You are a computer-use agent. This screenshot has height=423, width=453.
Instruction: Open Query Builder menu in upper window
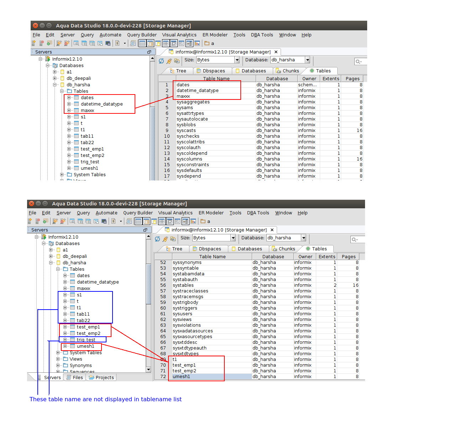point(142,35)
